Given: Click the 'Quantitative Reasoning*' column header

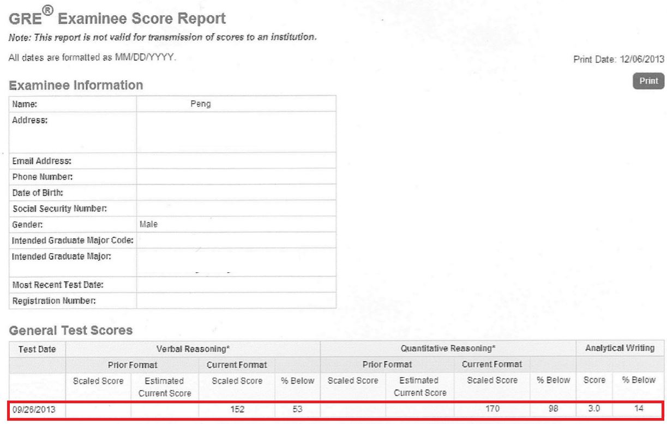Looking at the screenshot, I should pyautogui.click(x=447, y=349).
